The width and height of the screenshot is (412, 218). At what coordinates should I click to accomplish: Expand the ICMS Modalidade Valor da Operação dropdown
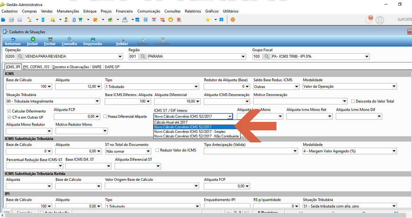click(394, 87)
